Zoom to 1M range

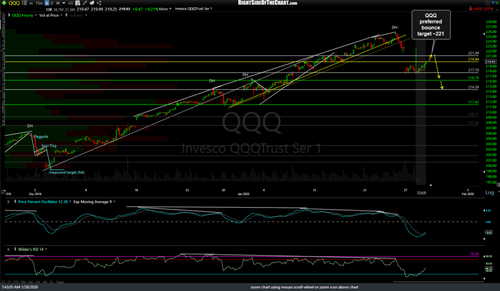click(x=37, y=282)
